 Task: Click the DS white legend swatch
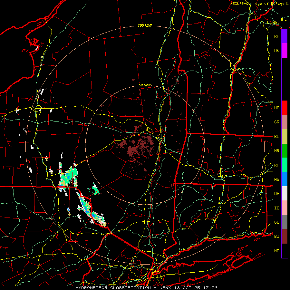pyautogui.click(x=285, y=193)
